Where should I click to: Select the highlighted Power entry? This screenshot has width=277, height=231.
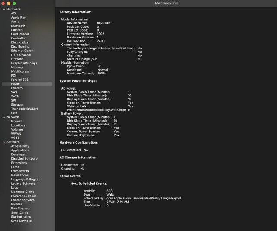[27, 84]
